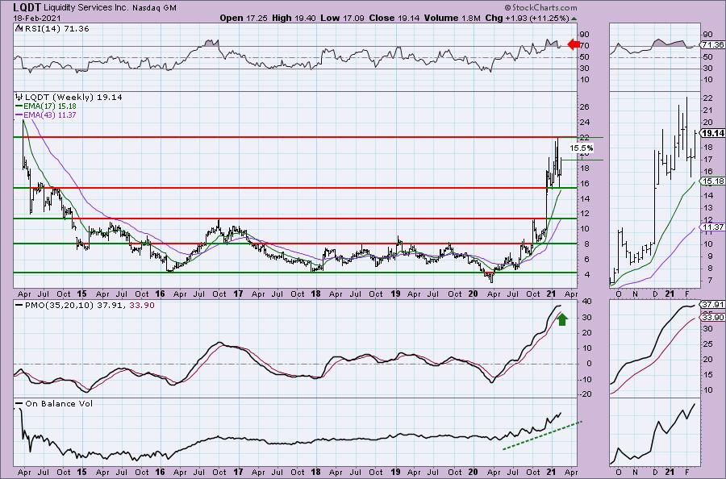Select the EMA(43) 11.37 legend entry
The image size is (726, 479).
click(49, 115)
